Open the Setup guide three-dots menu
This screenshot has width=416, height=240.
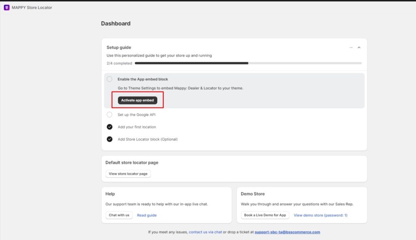coord(351,48)
